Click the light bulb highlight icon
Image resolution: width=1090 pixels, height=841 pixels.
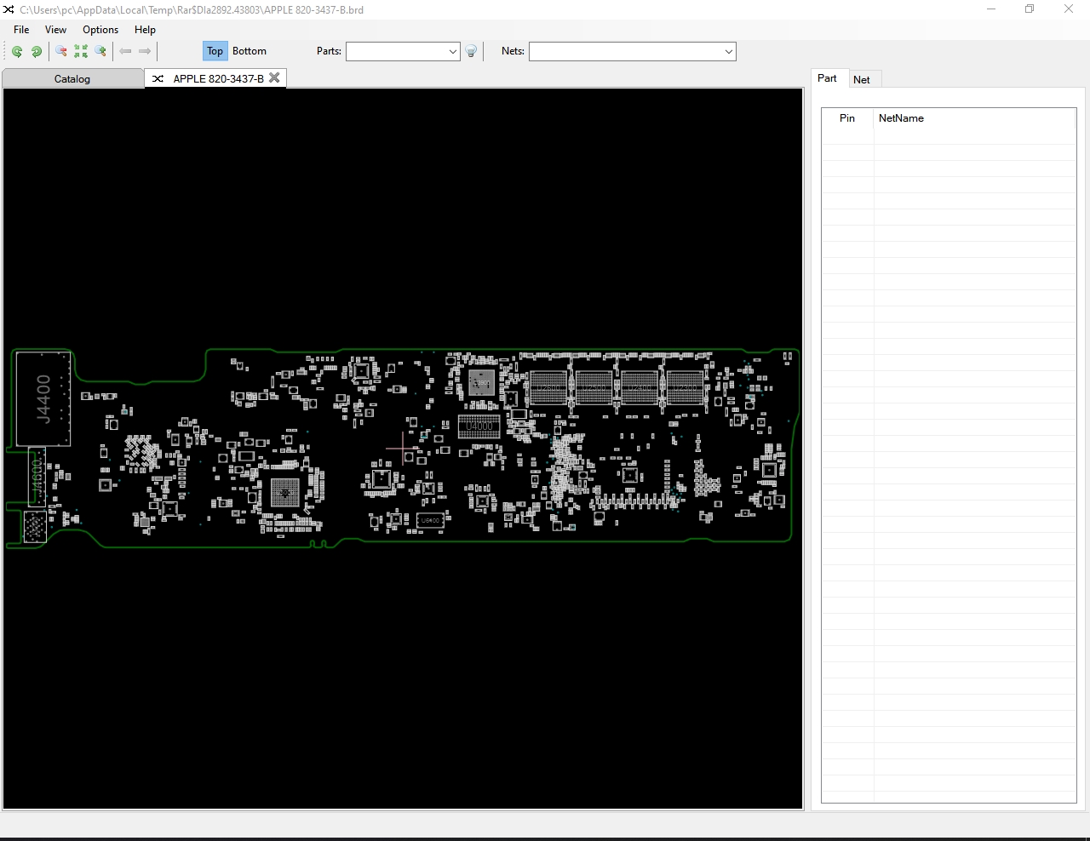pos(471,51)
